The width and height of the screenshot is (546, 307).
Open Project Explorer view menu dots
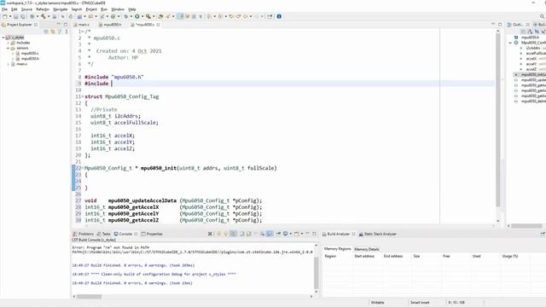tap(67, 32)
